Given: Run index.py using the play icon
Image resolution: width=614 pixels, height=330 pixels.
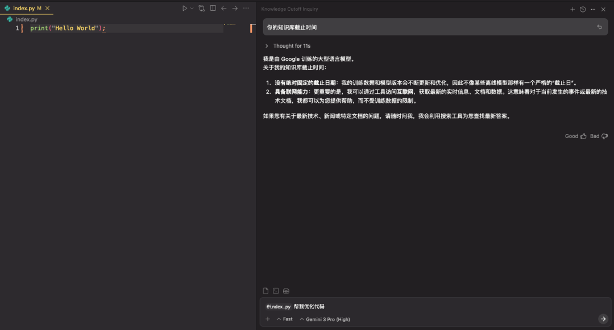Looking at the screenshot, I should (x=185, y=8).
